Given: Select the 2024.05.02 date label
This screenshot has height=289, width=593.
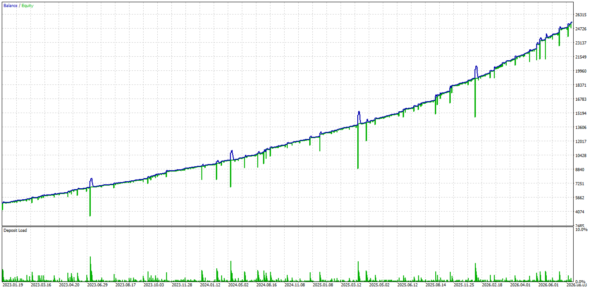Looking at the screenshot, I should click(239, 285).
